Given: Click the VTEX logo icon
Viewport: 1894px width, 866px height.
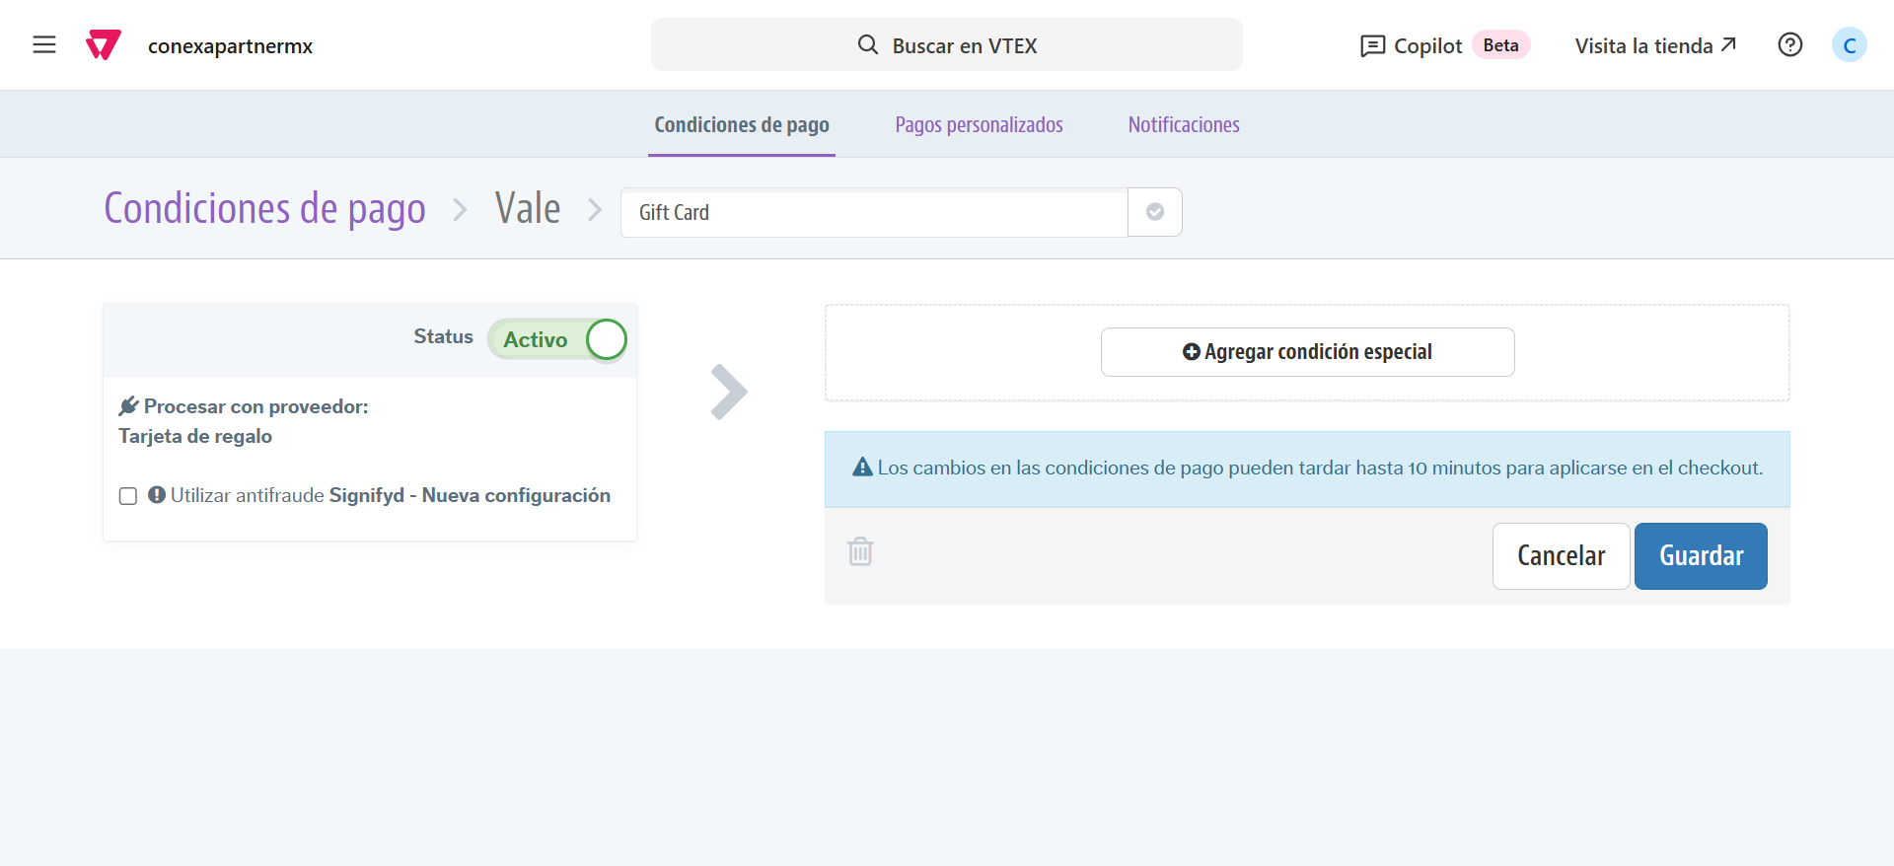Looking at the screenshot, I should pos(104,45).
